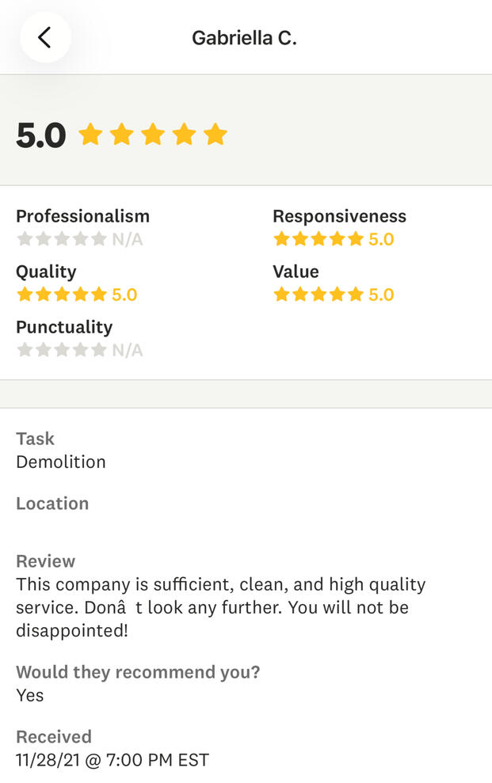The image size is (492, 783).
Task: Click the received date 11/28/21 timestamp
Action: coord(113,760)
